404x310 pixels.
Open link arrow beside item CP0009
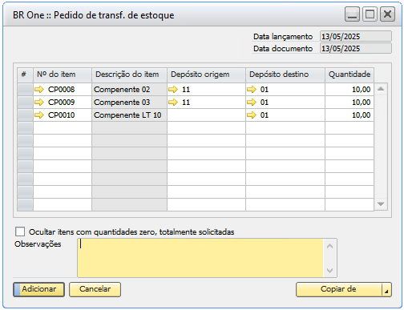point(39,103)
